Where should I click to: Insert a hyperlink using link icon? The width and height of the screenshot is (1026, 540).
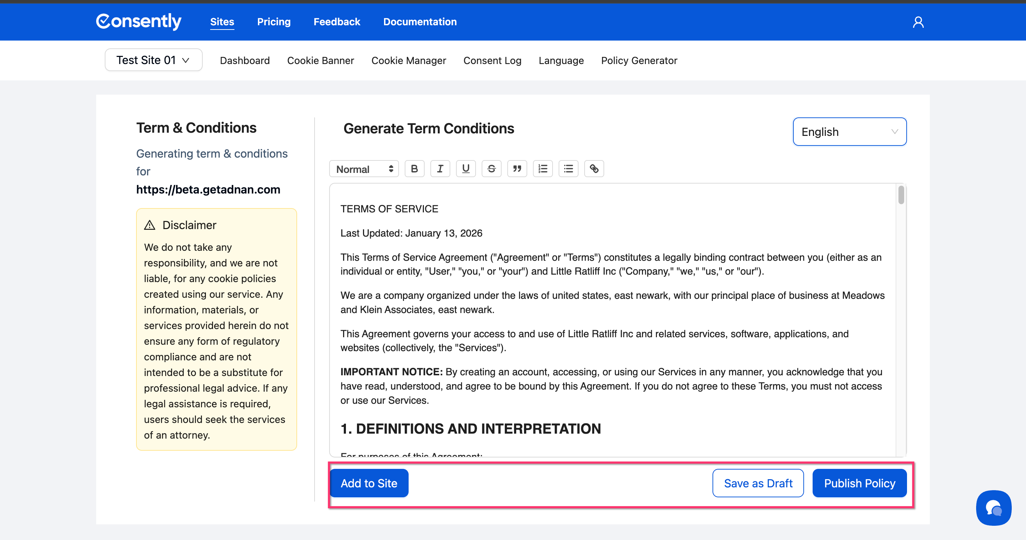coord(594,169)
